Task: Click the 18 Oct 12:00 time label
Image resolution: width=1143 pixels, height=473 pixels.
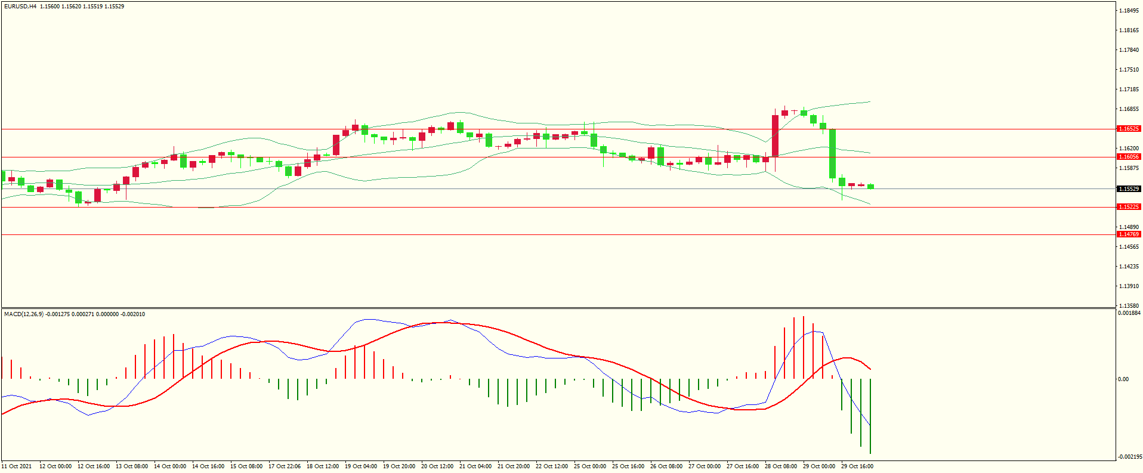Action: pos(323,466)
